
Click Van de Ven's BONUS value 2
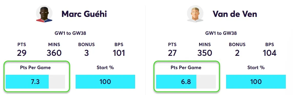click(x=237, y=53)
